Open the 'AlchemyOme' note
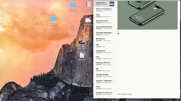 [104, 52]
